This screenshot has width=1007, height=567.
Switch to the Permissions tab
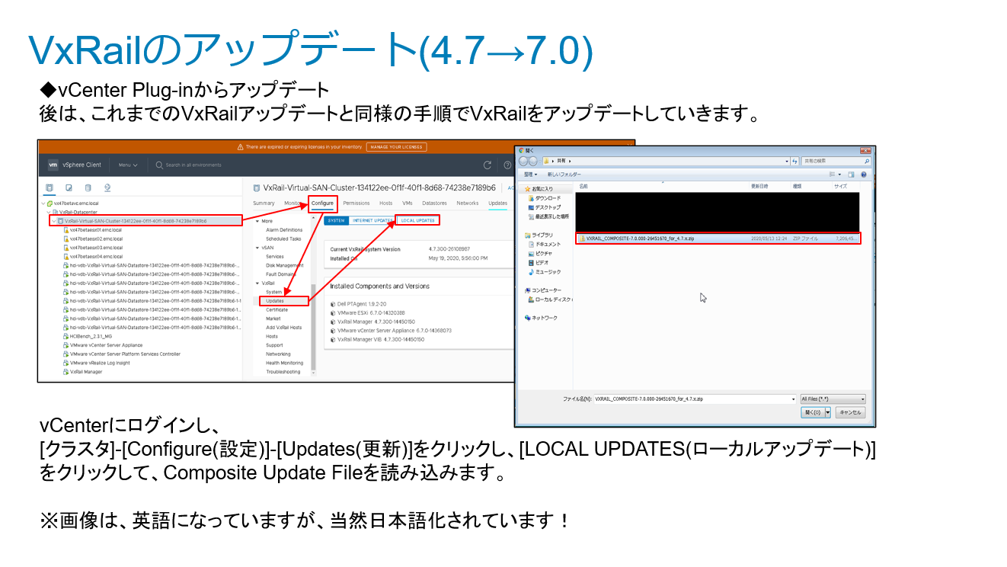pos(356,203)
